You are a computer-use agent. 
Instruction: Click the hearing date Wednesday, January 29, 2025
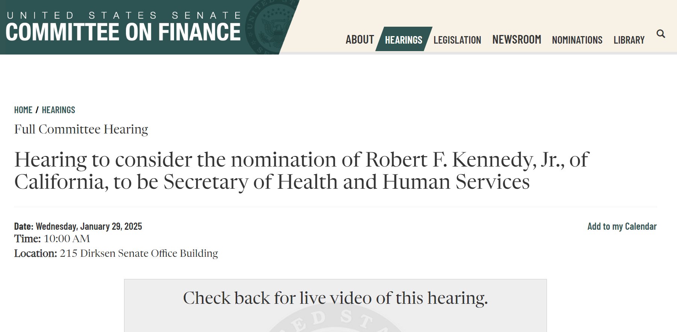click(x=89, y=226)
